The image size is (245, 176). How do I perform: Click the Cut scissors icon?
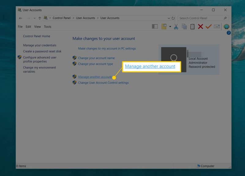click(176, 27)
